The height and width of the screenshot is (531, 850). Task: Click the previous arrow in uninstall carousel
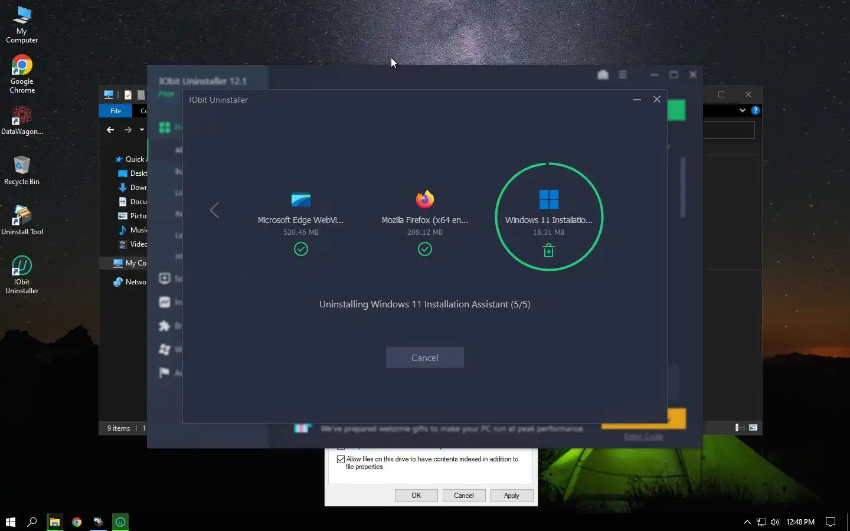[214, 210]
